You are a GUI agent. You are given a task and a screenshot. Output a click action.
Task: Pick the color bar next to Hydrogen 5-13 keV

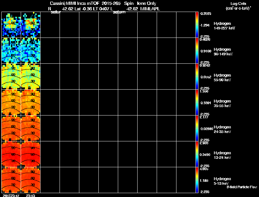click(x=197, y=180)
